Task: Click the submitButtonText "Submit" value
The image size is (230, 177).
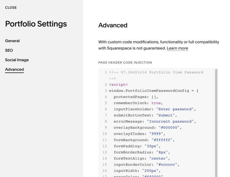Action: tap(166, 115)
